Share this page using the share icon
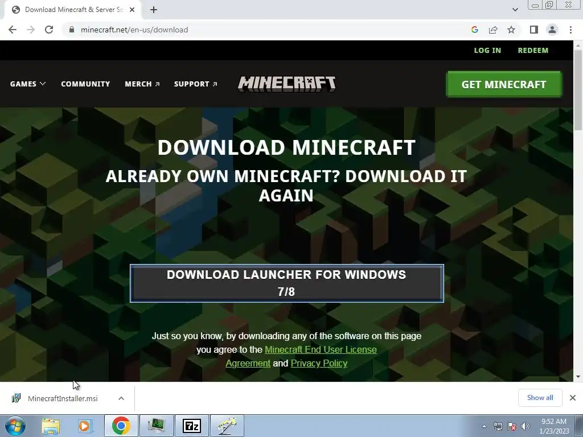 [x=493, y=30]
